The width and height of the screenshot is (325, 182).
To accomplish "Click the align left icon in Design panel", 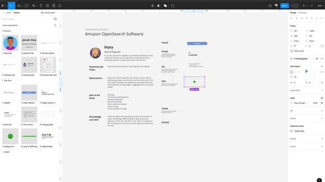I will 291,18.
